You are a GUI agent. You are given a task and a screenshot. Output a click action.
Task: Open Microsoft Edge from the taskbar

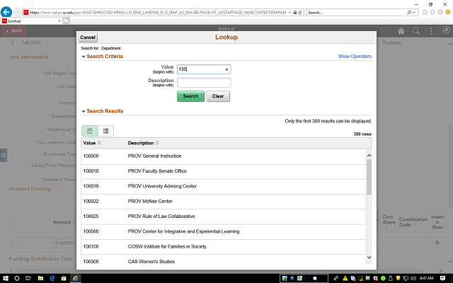[x=52, y=278]
